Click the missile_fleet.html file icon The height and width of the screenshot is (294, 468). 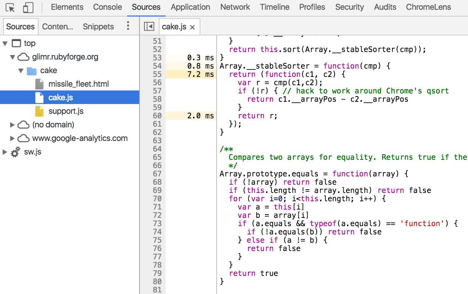39,84
